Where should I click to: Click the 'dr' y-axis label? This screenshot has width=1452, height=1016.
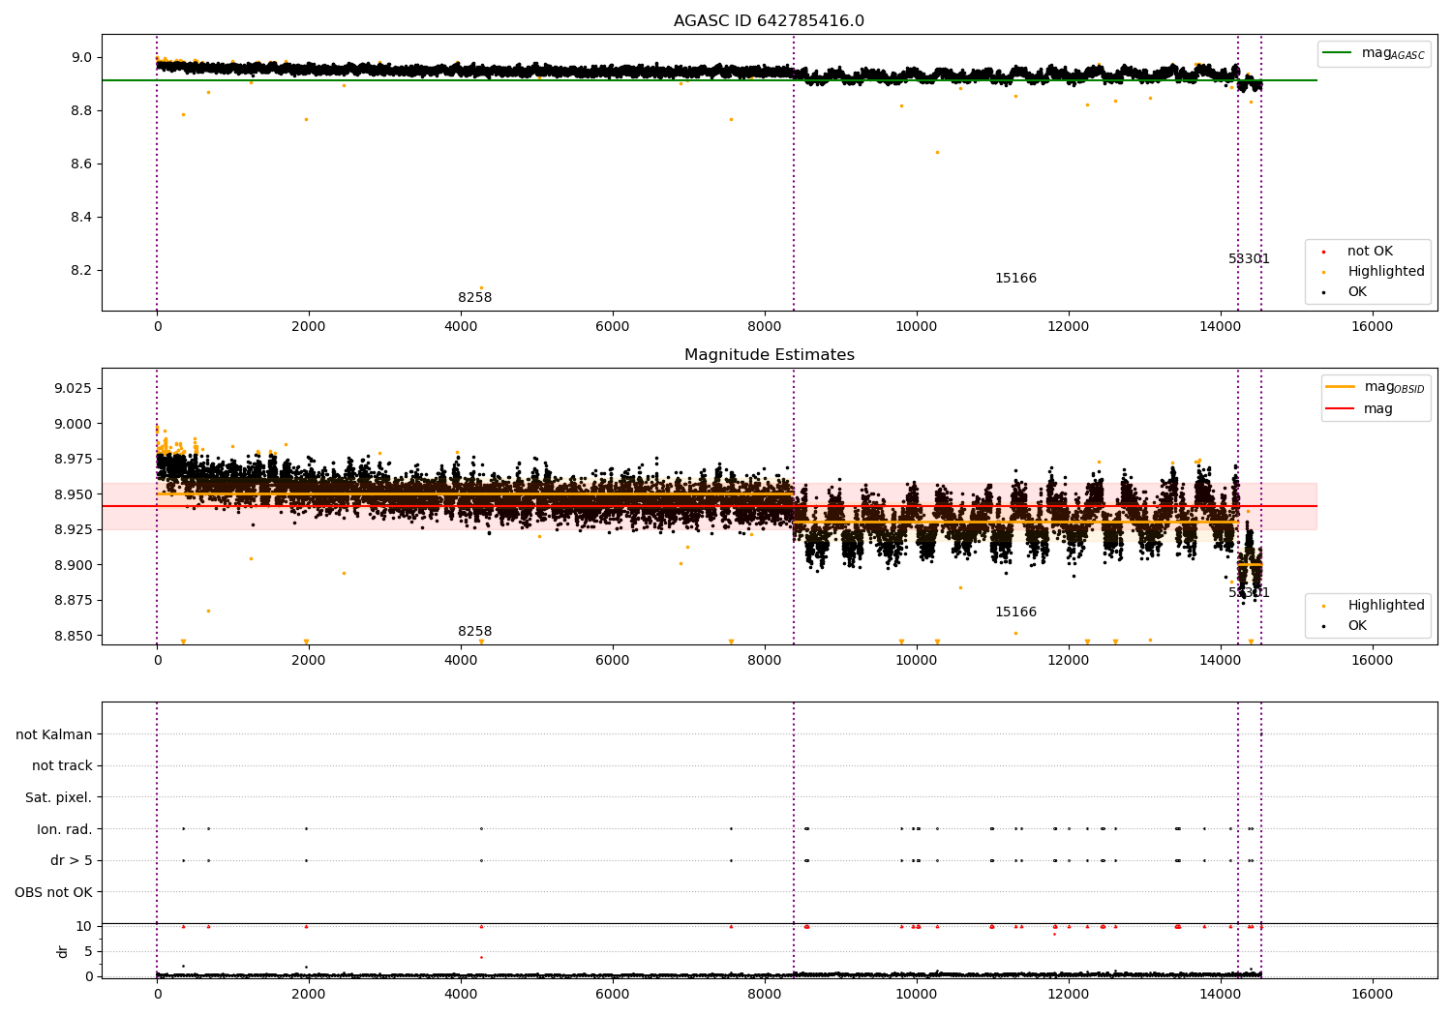click(63, 951)
